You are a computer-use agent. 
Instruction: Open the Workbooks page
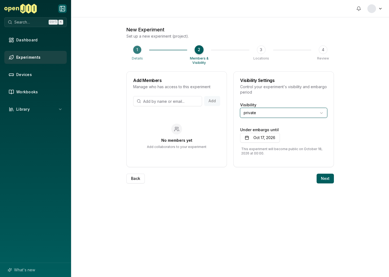[35, 92]
